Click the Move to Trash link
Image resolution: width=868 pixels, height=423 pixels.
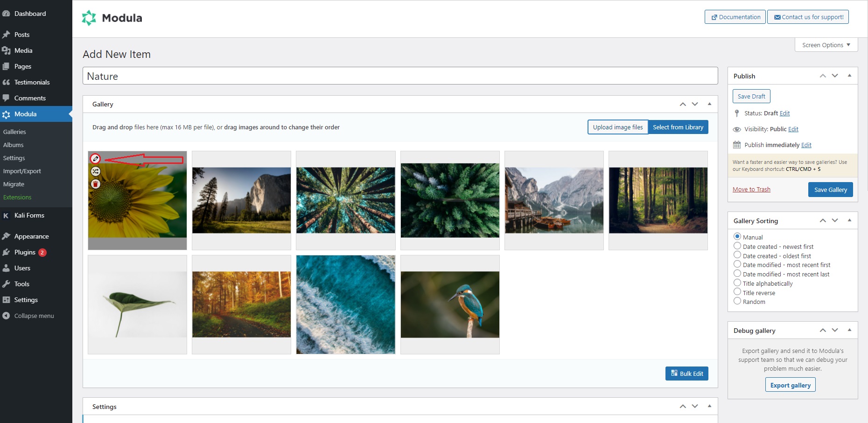coord(751,189)
